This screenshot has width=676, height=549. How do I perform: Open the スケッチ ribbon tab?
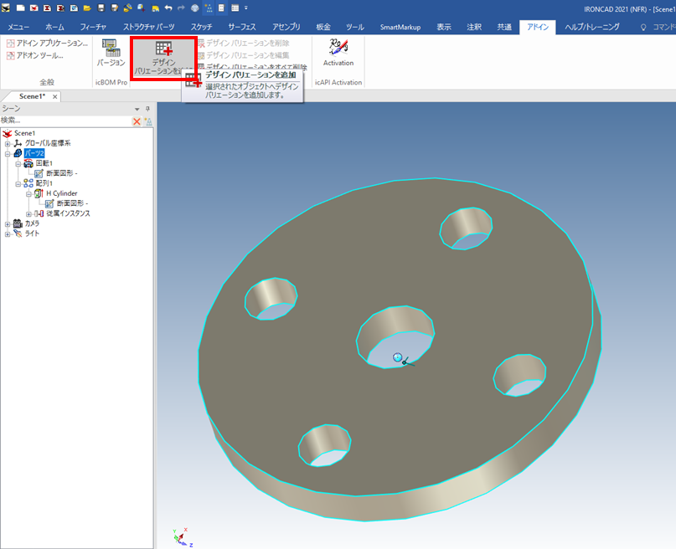[x=201, y=27]
